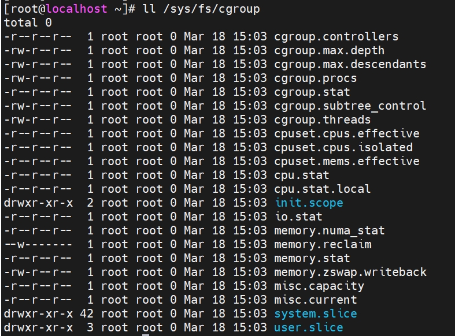Click the cgroup.max.depth filename
Image resolution: width=455 pixels, height=336 pixels.
[330, 51]
